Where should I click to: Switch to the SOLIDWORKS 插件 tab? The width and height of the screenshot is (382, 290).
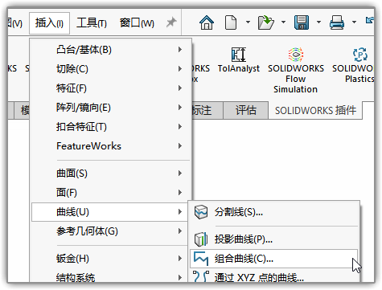point(315,110)
